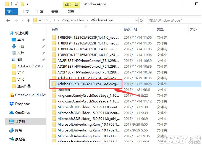202x145 pixels.
Task: Click OS (C:) in the breadcrumb path
Action: pyautogui.click(x=49, y=20)
